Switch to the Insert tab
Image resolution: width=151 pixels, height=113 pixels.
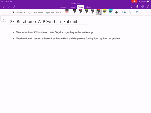(x=72, y=7)
